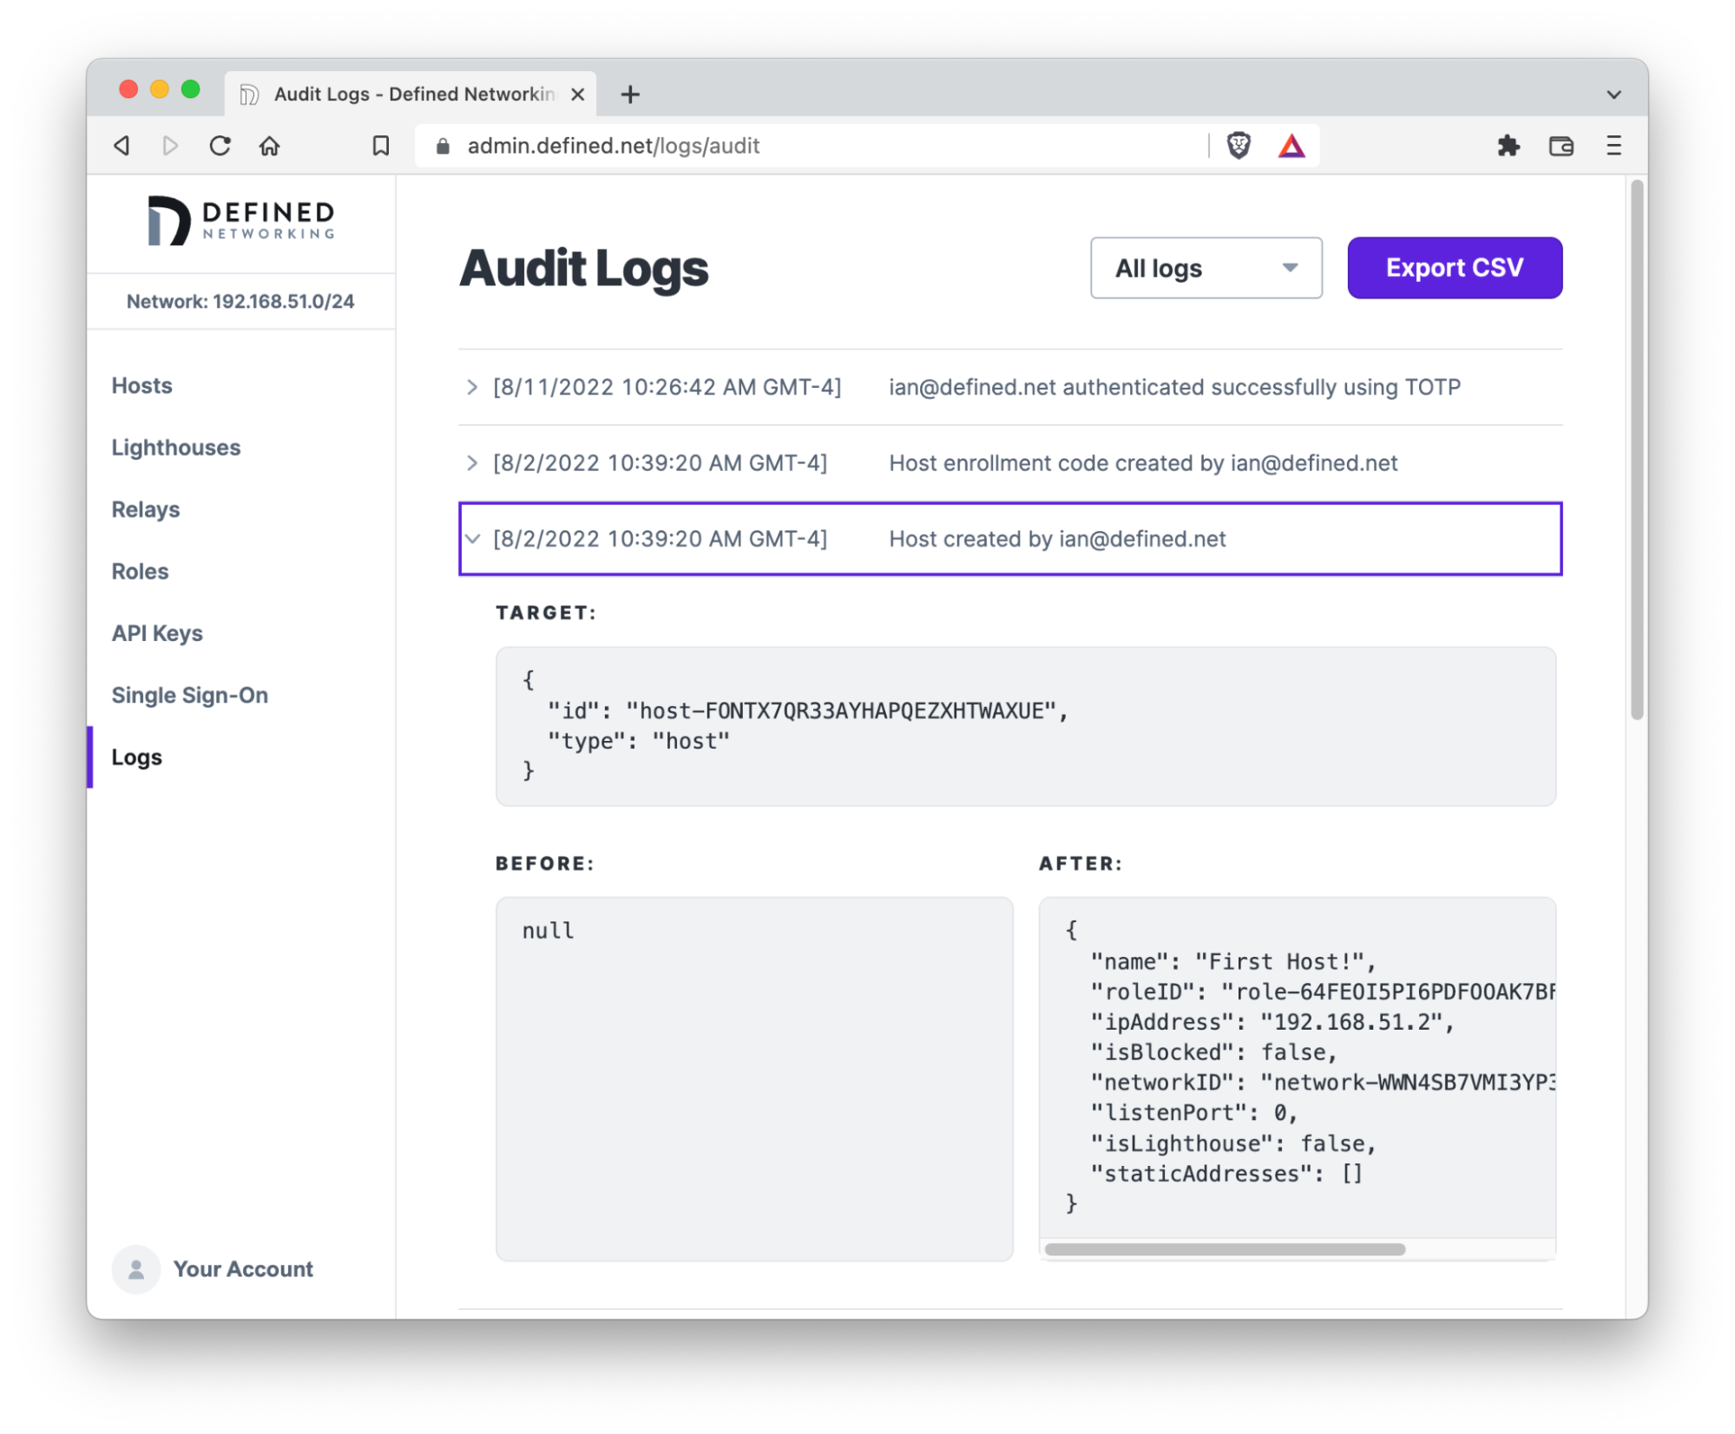Click the padlock security icon in address bar

[x=443, y=146]
